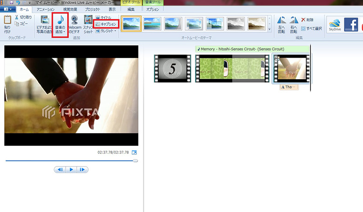The width and height of the screenshot is (363, 212).
Task: Click the Music Tools (音楽ツール) contextual label
Action: (x=153, y=2)
